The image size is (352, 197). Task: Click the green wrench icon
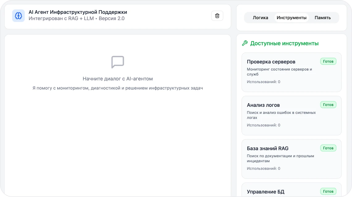(245, 43)
